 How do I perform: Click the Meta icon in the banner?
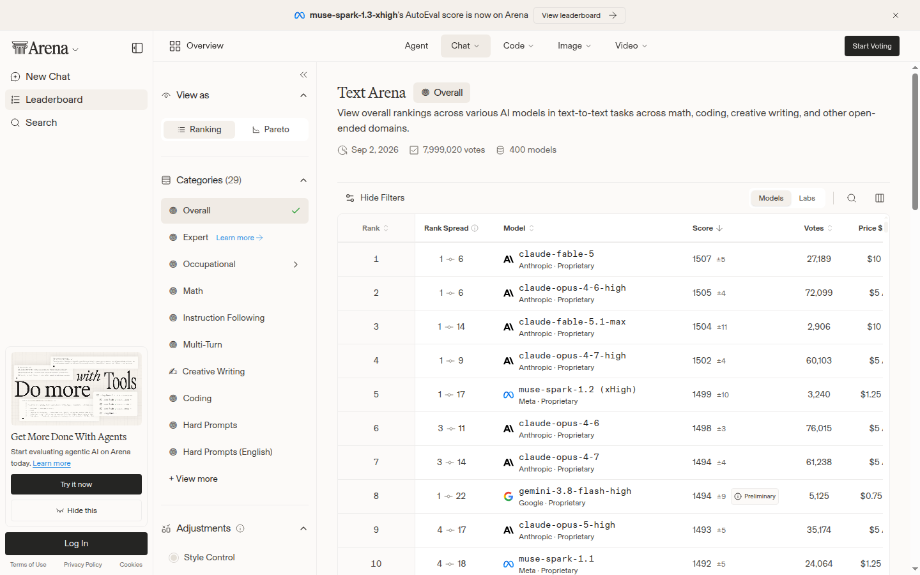pyautogui.click(x=300, y=15)
